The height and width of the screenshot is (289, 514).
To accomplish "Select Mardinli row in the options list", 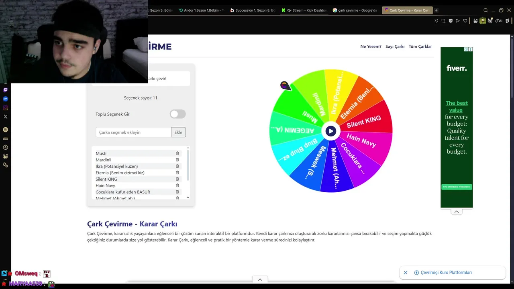I will [x=139, y=160].
